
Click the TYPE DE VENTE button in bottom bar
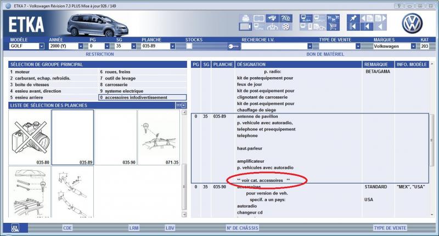coord(390,228)
